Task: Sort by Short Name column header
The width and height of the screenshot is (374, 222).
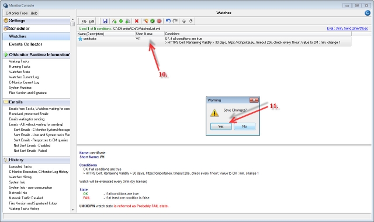Action: point(150,34)
